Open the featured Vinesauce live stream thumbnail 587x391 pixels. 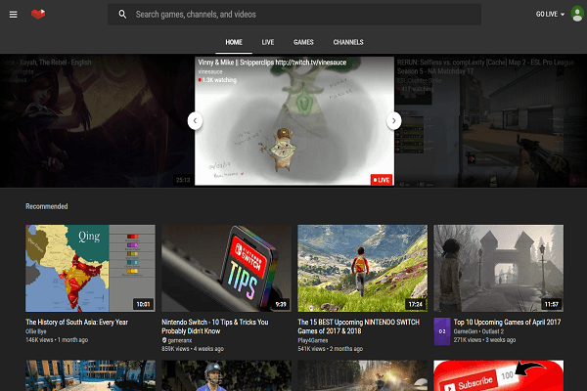tap(294, 121)
